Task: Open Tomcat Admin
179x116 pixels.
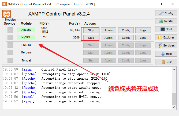Action: [109, 60]
